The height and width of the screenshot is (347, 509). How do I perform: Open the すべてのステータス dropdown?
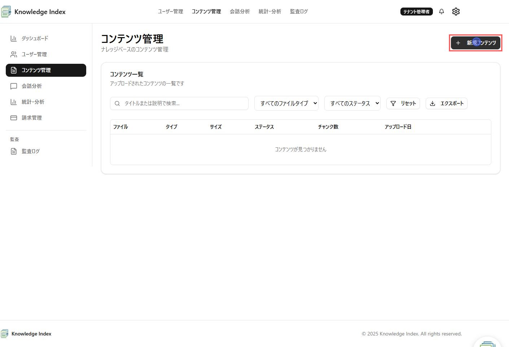(x=352, y=103)
